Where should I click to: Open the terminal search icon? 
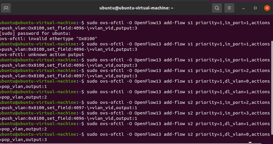tap(217, 8)
